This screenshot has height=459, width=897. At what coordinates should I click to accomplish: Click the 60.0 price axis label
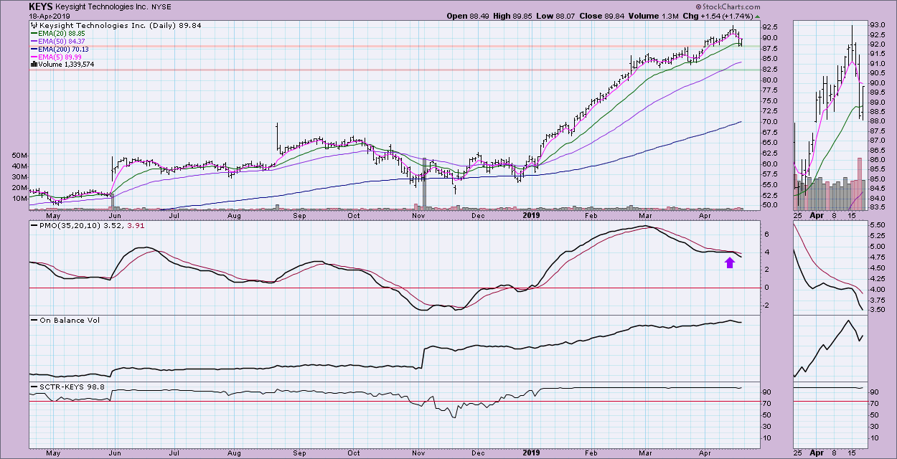(771, 164)
